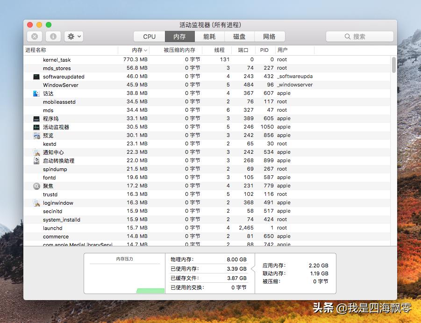This screenshot has height=323, width=421.
Task: Click the quit process (X) icon
Action: (34, 36)
